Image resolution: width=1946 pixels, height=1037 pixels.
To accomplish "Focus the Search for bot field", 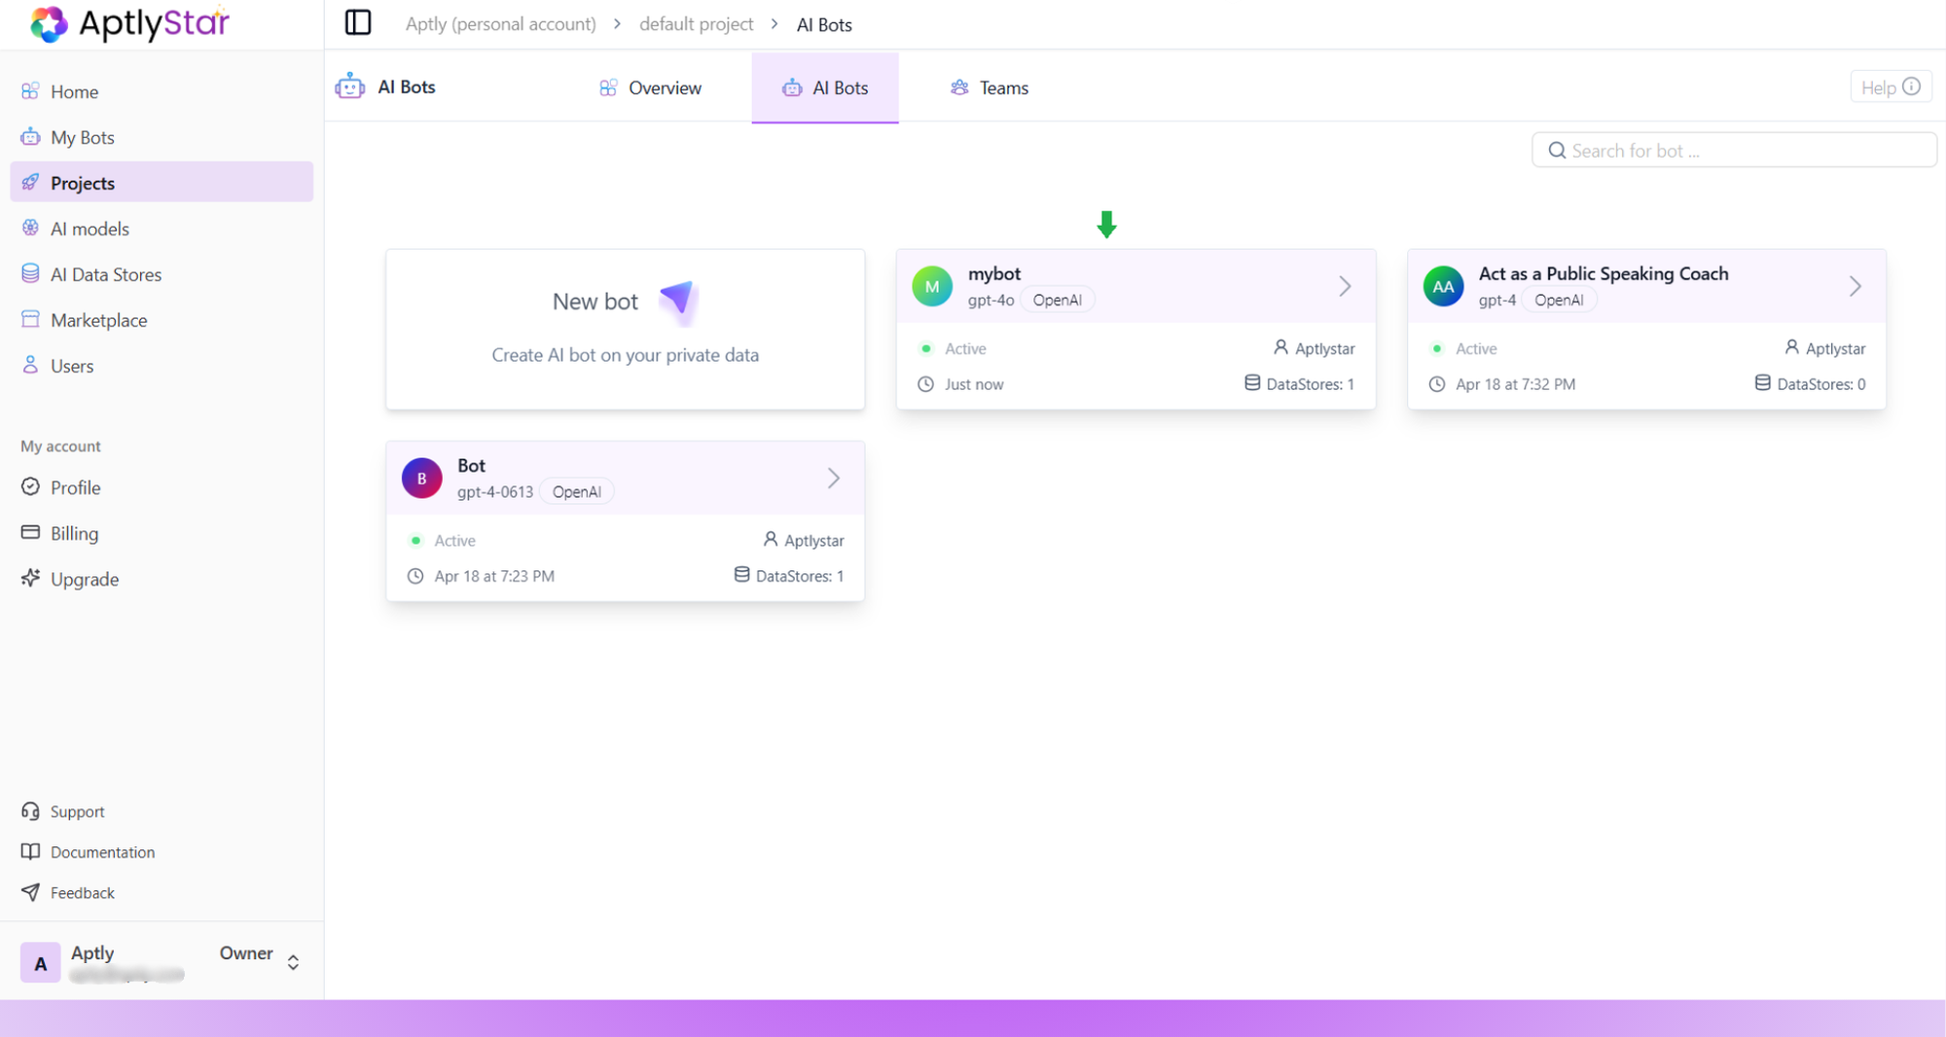I will click(x=1734, y=151).
